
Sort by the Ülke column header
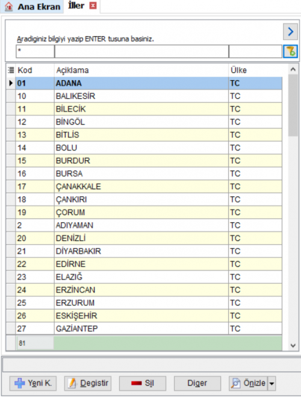click(x=255, y=70)
